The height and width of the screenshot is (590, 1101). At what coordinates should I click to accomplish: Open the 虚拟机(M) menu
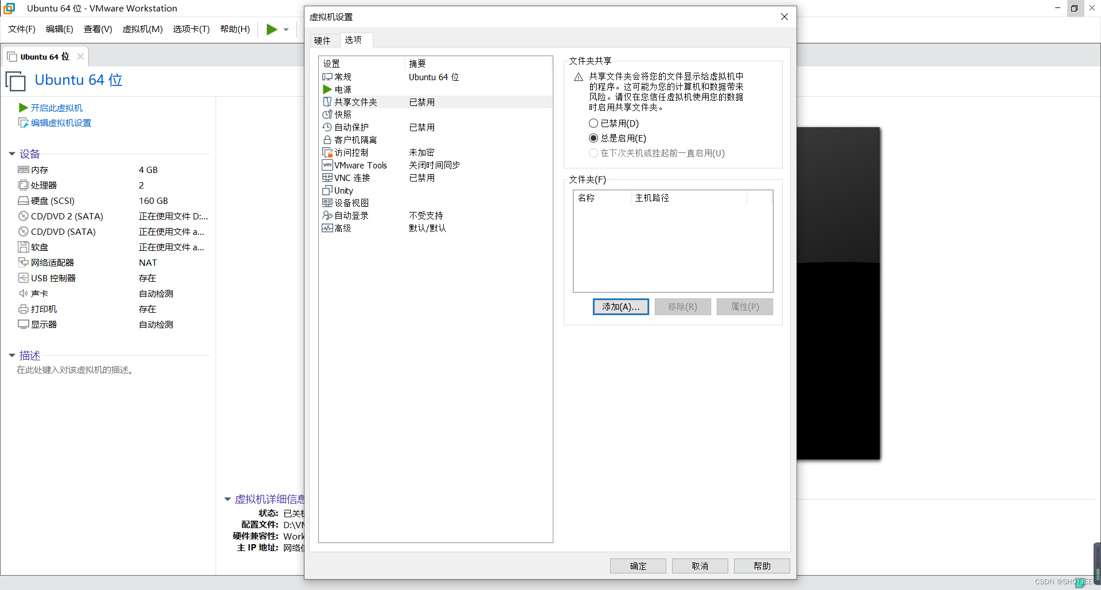point(142,29)
